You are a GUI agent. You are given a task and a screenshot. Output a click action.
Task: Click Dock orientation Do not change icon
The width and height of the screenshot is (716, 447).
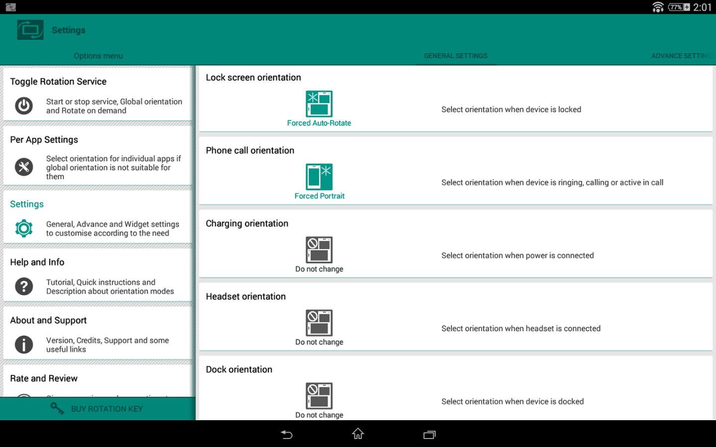pos(319,396)
